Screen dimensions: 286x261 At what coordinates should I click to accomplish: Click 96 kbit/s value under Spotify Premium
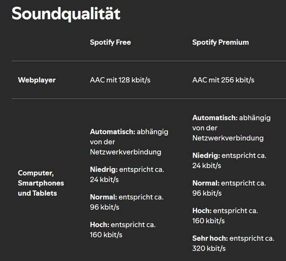coord(207,193)
